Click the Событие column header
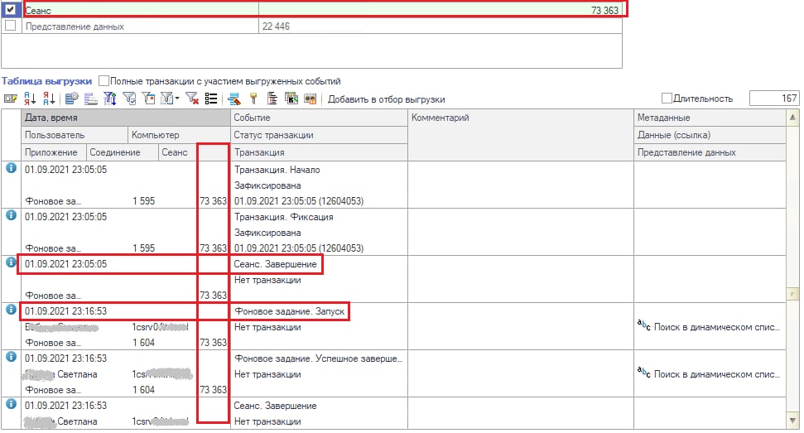The image size is (804, 433). pyautogui.click(x=319, y=118)
